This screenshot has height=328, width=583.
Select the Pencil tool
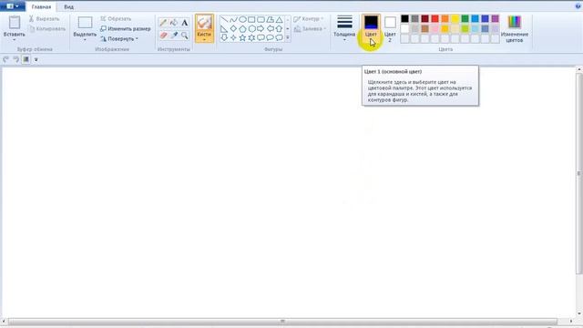pos(163,23)
